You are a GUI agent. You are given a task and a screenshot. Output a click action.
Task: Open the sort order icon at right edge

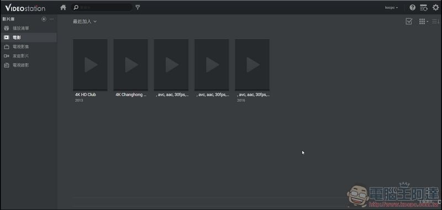click(x=436, y=21)
